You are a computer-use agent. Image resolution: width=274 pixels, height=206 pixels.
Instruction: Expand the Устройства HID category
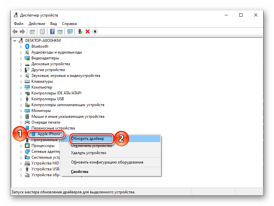(21, 163)
